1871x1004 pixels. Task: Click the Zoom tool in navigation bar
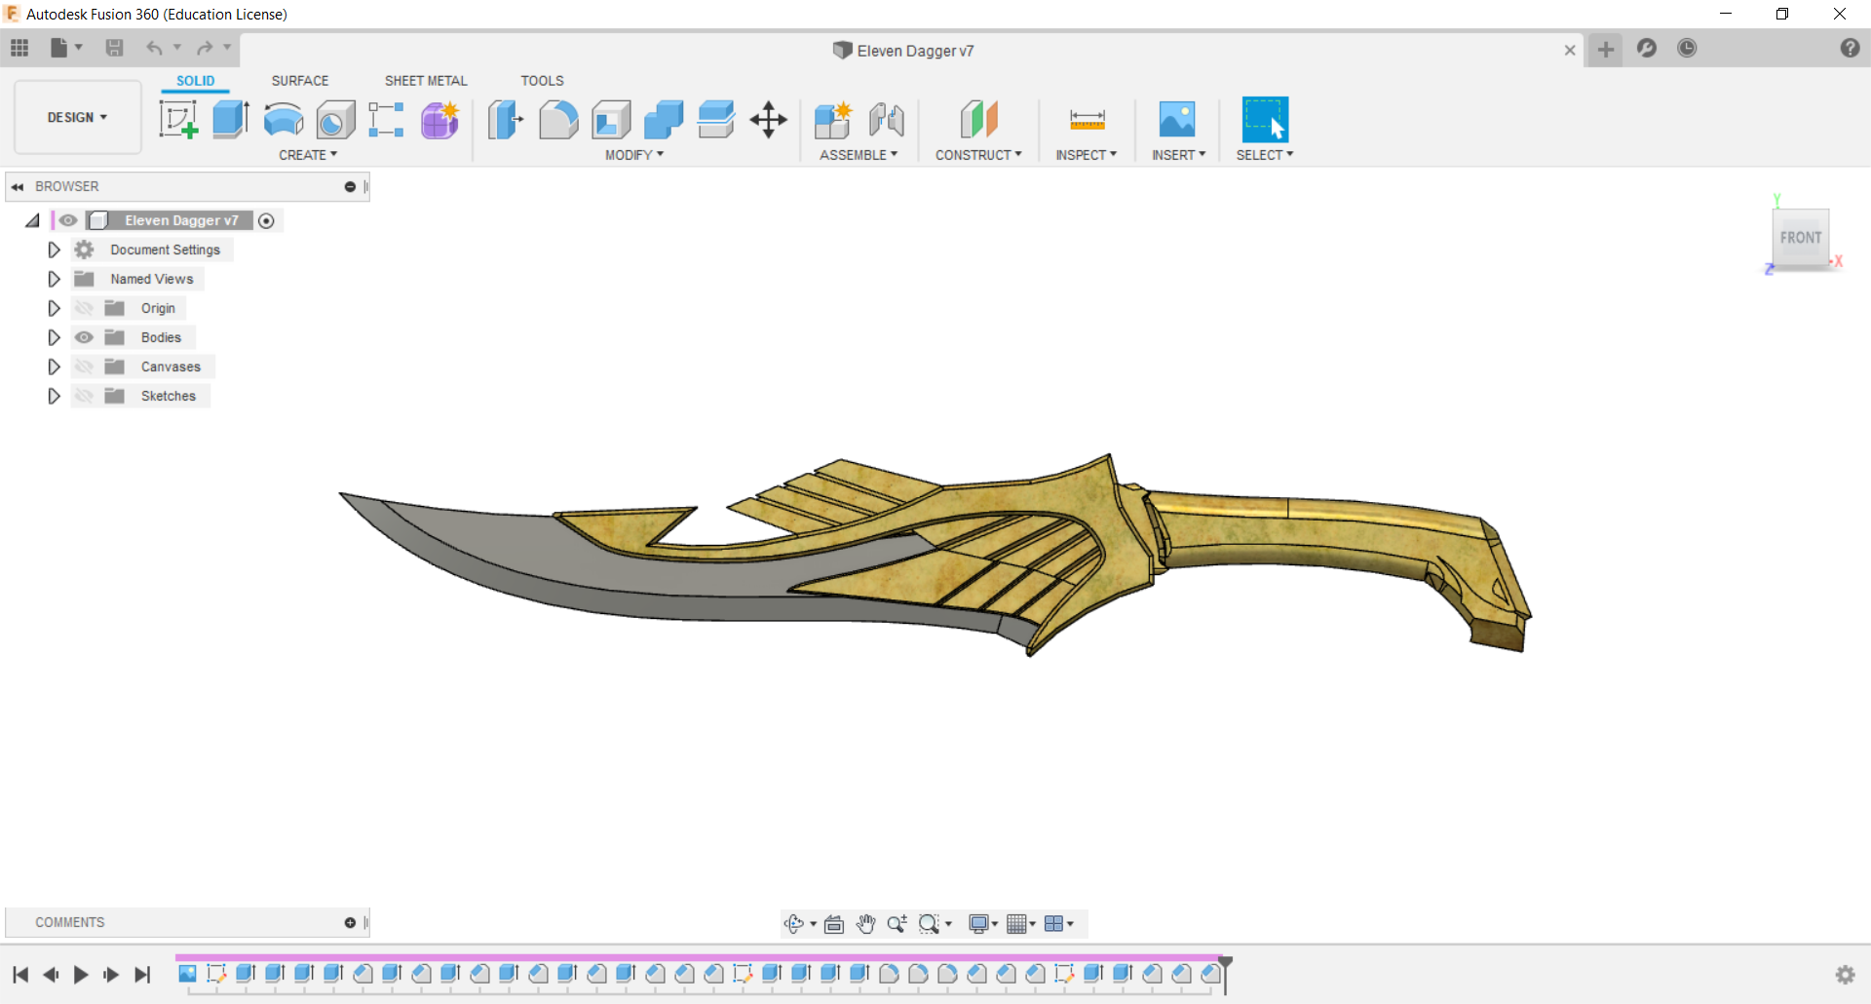coord(897,923)
